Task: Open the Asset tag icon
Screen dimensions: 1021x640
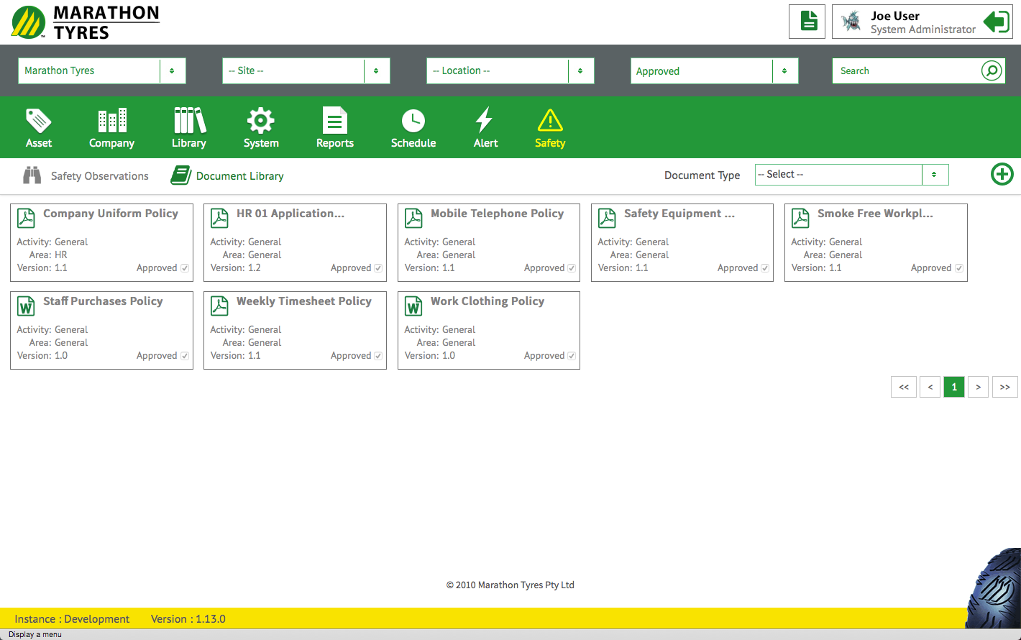Action: (x=39, y=121)
